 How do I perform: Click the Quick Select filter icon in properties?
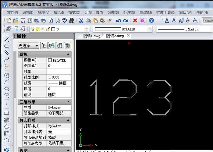(x=68, y=46)
